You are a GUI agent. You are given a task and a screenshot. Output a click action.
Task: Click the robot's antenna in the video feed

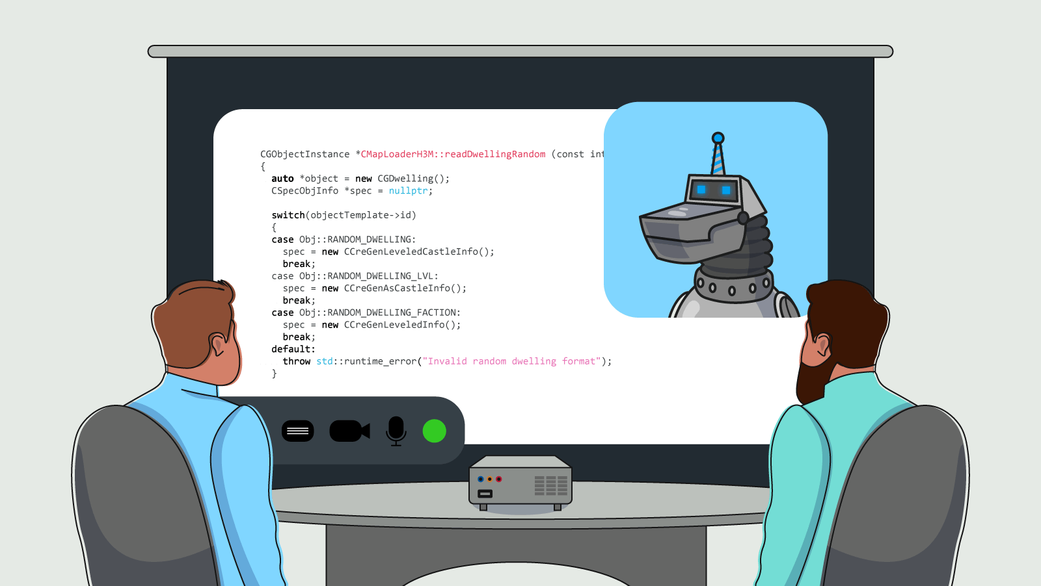[x=717, y=146]
